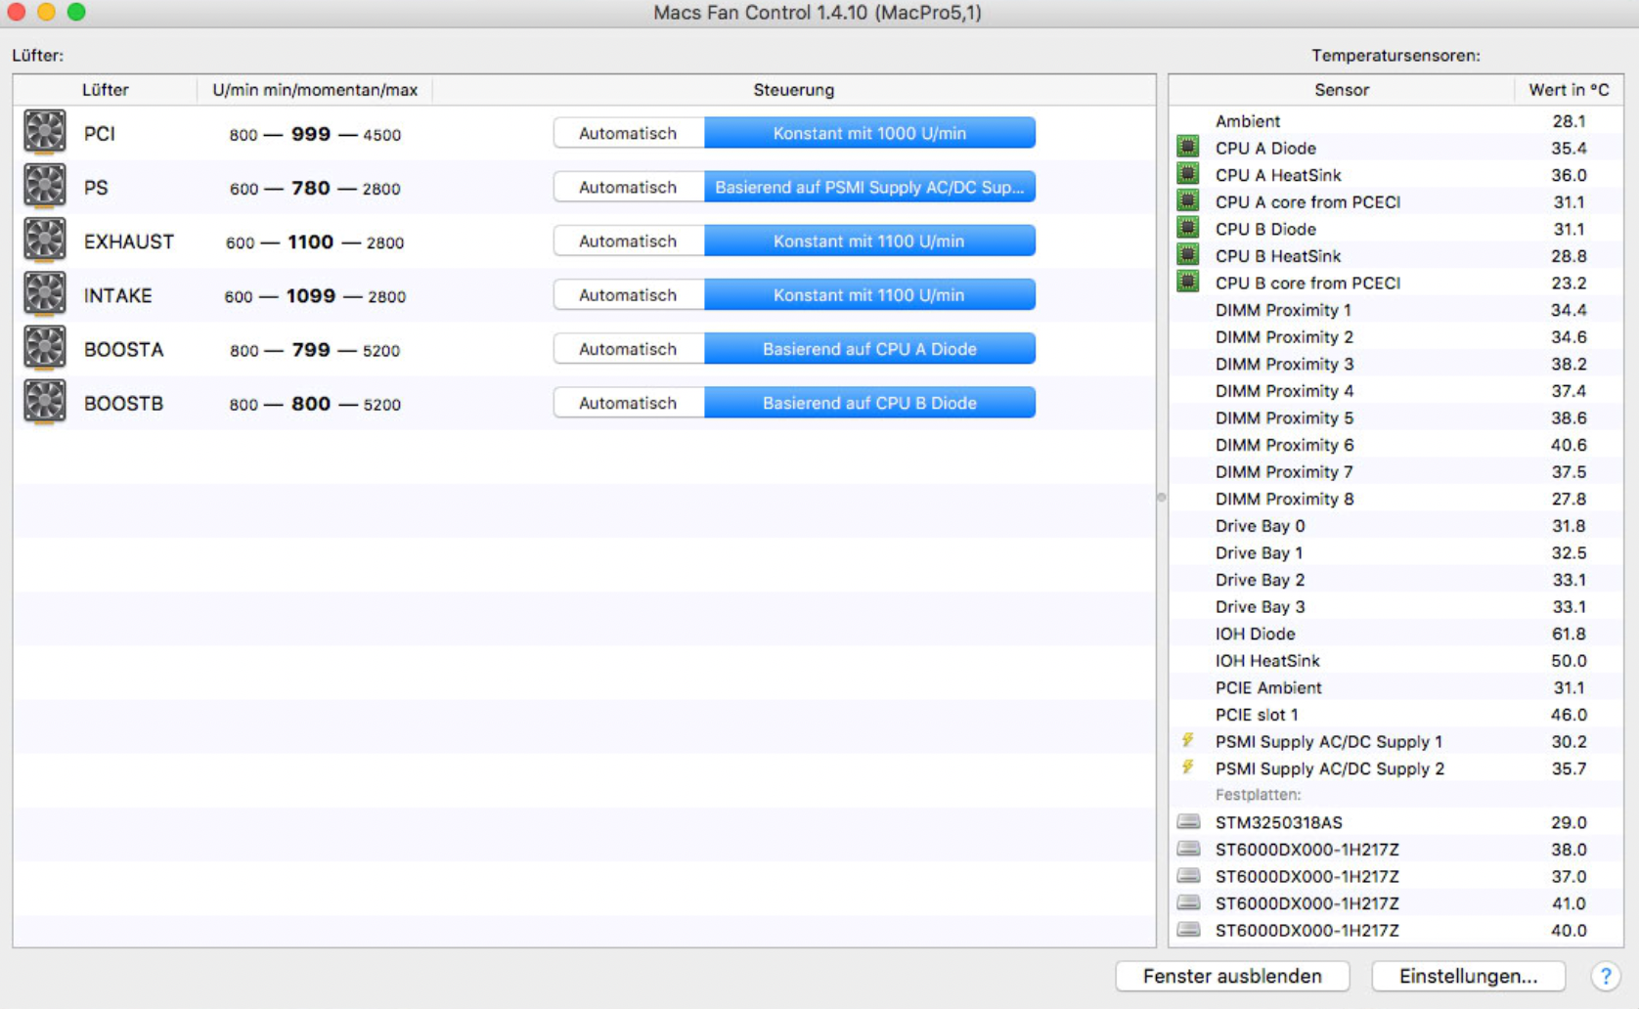Select the 'PCIE slot 1' sensor row

pos(1396,714)
